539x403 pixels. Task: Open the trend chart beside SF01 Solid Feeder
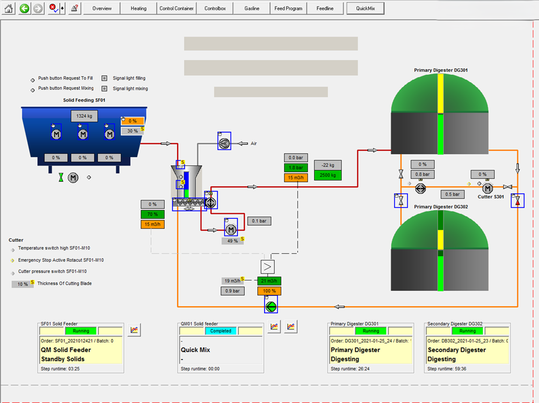(x=134, y=330)
